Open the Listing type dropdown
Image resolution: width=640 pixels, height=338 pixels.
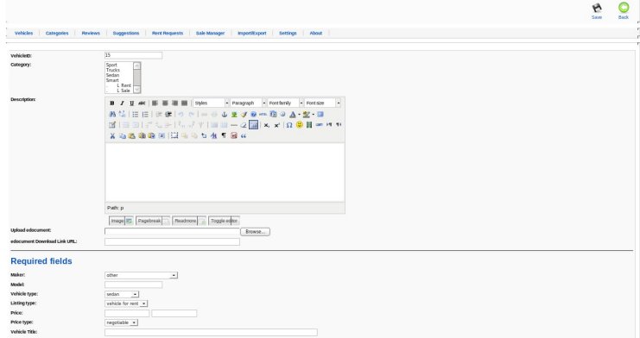coord(126,304)
